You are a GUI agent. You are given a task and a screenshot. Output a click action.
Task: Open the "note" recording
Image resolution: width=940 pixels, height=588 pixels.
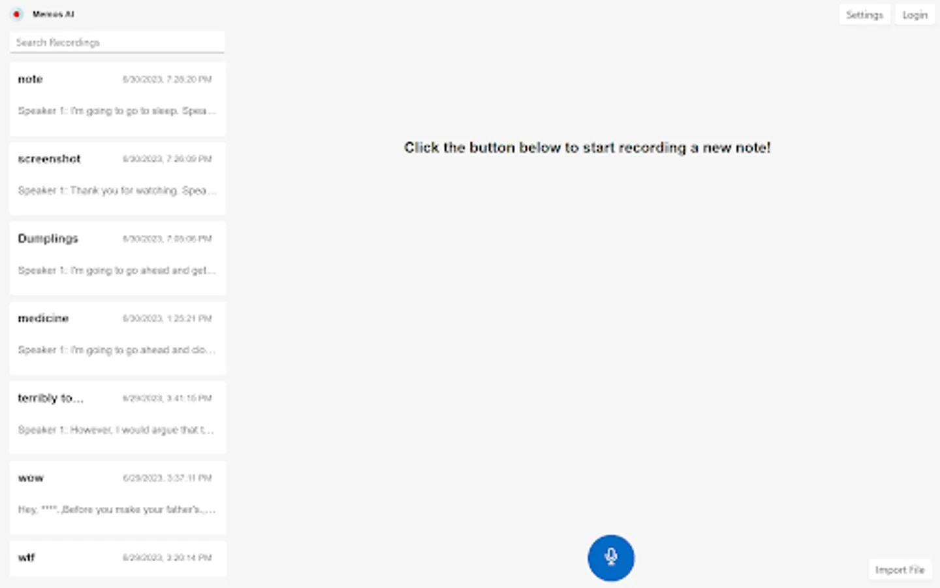click(117, 99)
